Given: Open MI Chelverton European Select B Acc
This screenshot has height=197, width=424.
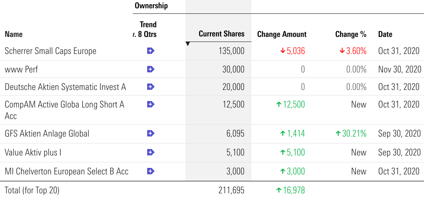Looking at the screenshot, I should coord(66,171).
